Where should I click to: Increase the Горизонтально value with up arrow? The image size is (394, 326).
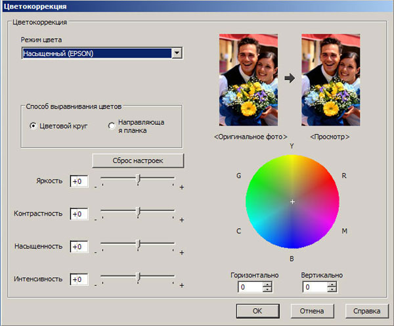coord(267,285)
